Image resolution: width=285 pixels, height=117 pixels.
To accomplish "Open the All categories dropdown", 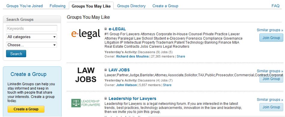I will click(32, 37).
